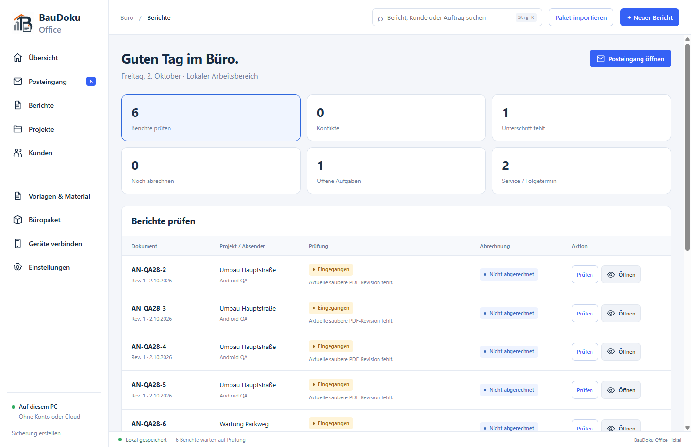Click the Eingegangen status of AN-QA28-3

331,308
